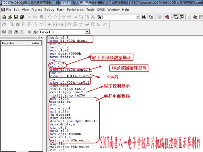Click the print icon
Screen dimensions: 203x152
(x=160, y=17)
